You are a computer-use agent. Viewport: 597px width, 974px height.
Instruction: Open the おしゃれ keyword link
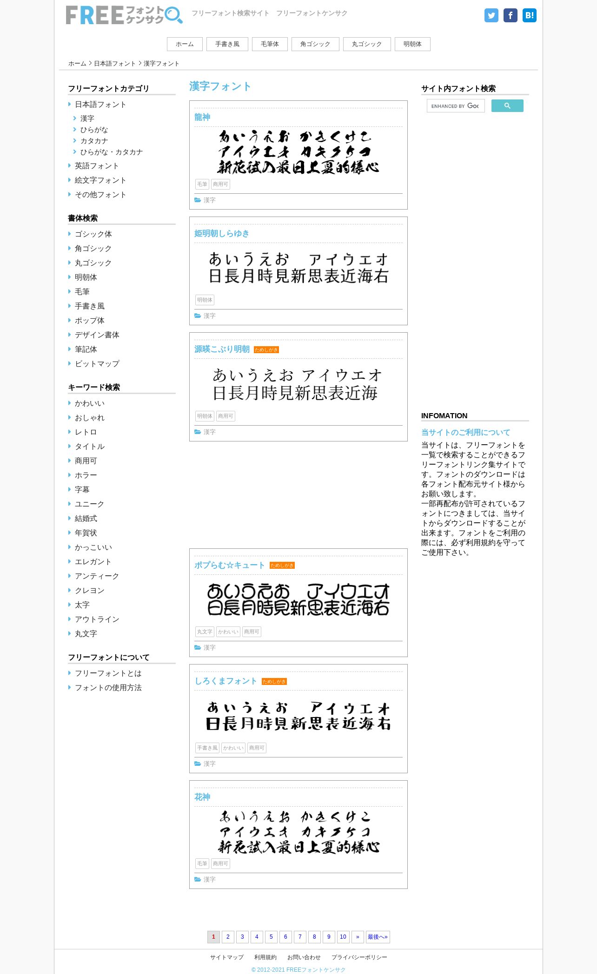click(90, 418)
